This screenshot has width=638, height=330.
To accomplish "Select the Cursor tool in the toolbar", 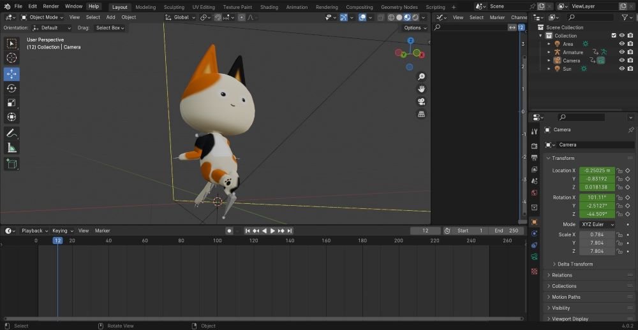I will pyautogui.click(x=11, y=58).
